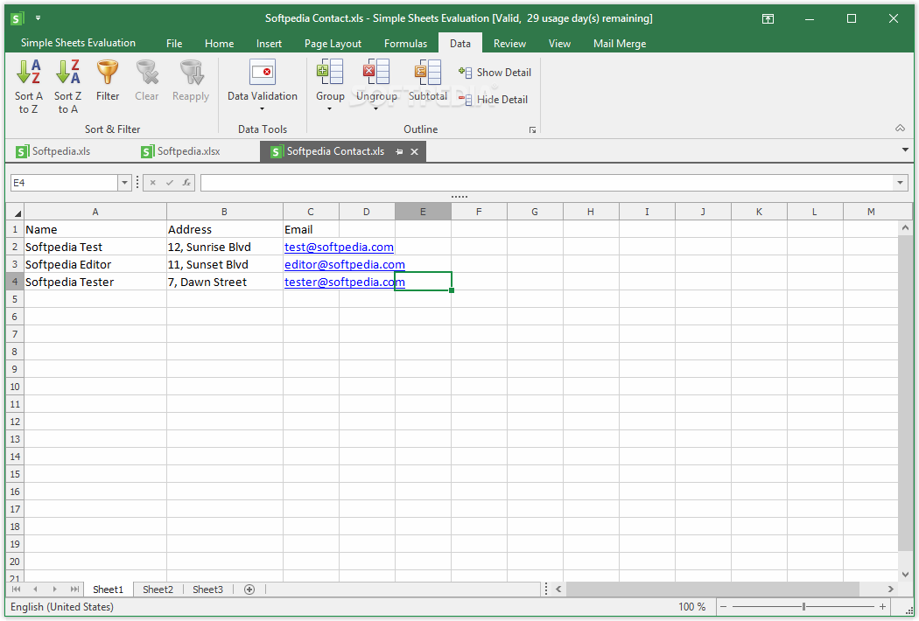Open the document tabs list dropdown
This screenshot has height=621, width=919.
pyautogui.click(x=905, y=150)
